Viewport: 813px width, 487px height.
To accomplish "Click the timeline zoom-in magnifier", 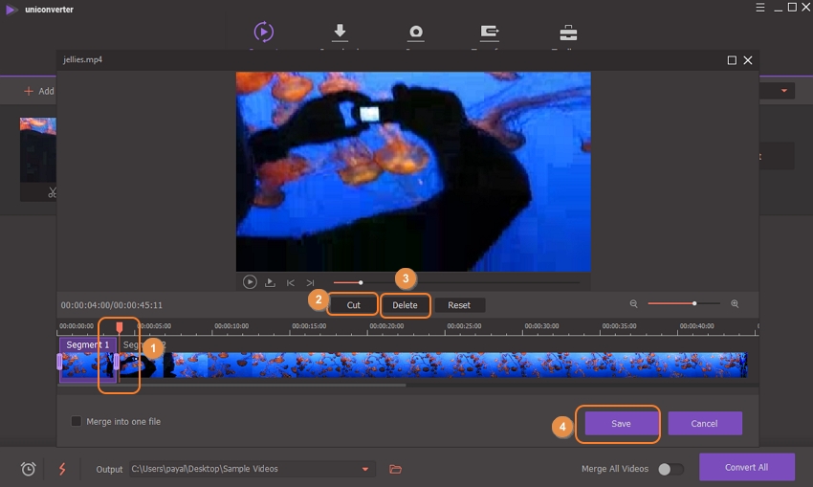I will (x=735, y=304).
